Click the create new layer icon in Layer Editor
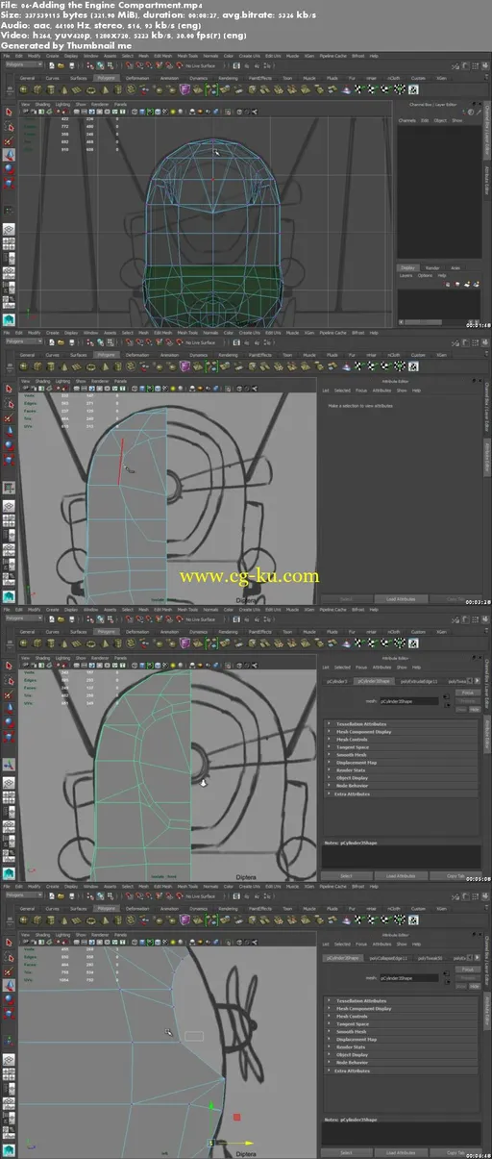The height and width of the screenshot is (1159, 492). coord(469,284)
